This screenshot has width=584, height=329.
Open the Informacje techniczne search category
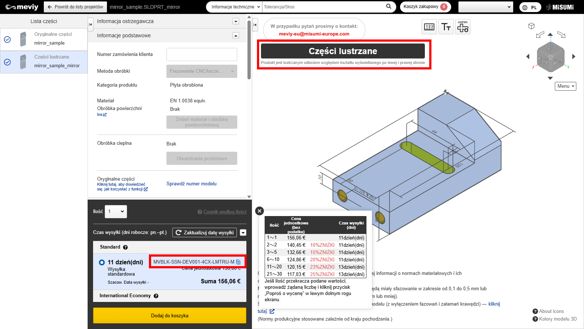[235, 7]
